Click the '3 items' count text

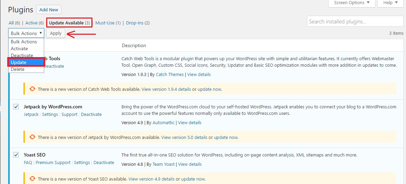pos(396,33)
